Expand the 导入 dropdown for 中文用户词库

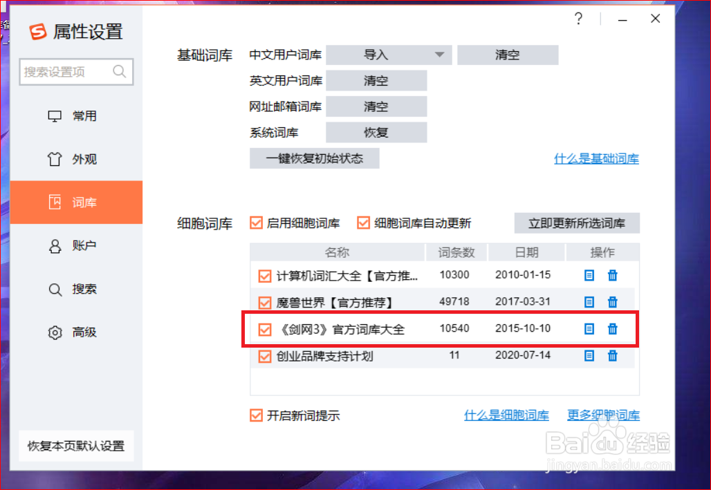(439, 55)
